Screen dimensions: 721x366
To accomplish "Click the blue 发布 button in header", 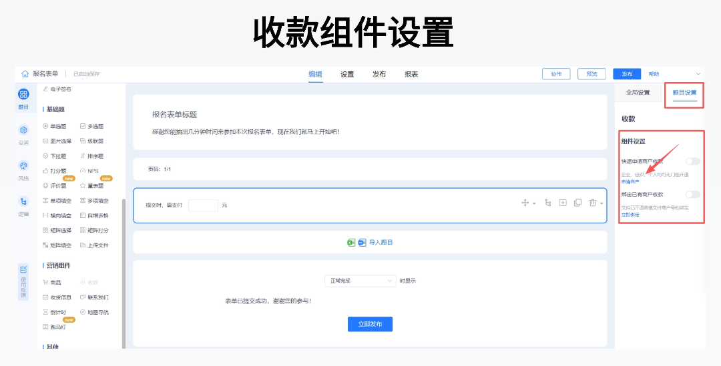I will 627,74.
